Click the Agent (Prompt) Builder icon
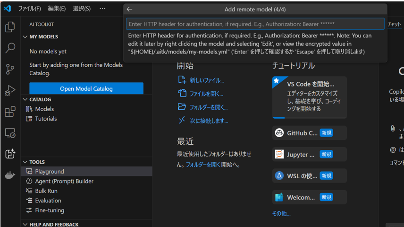The image size is (404, 227). [x=29, y=181]
